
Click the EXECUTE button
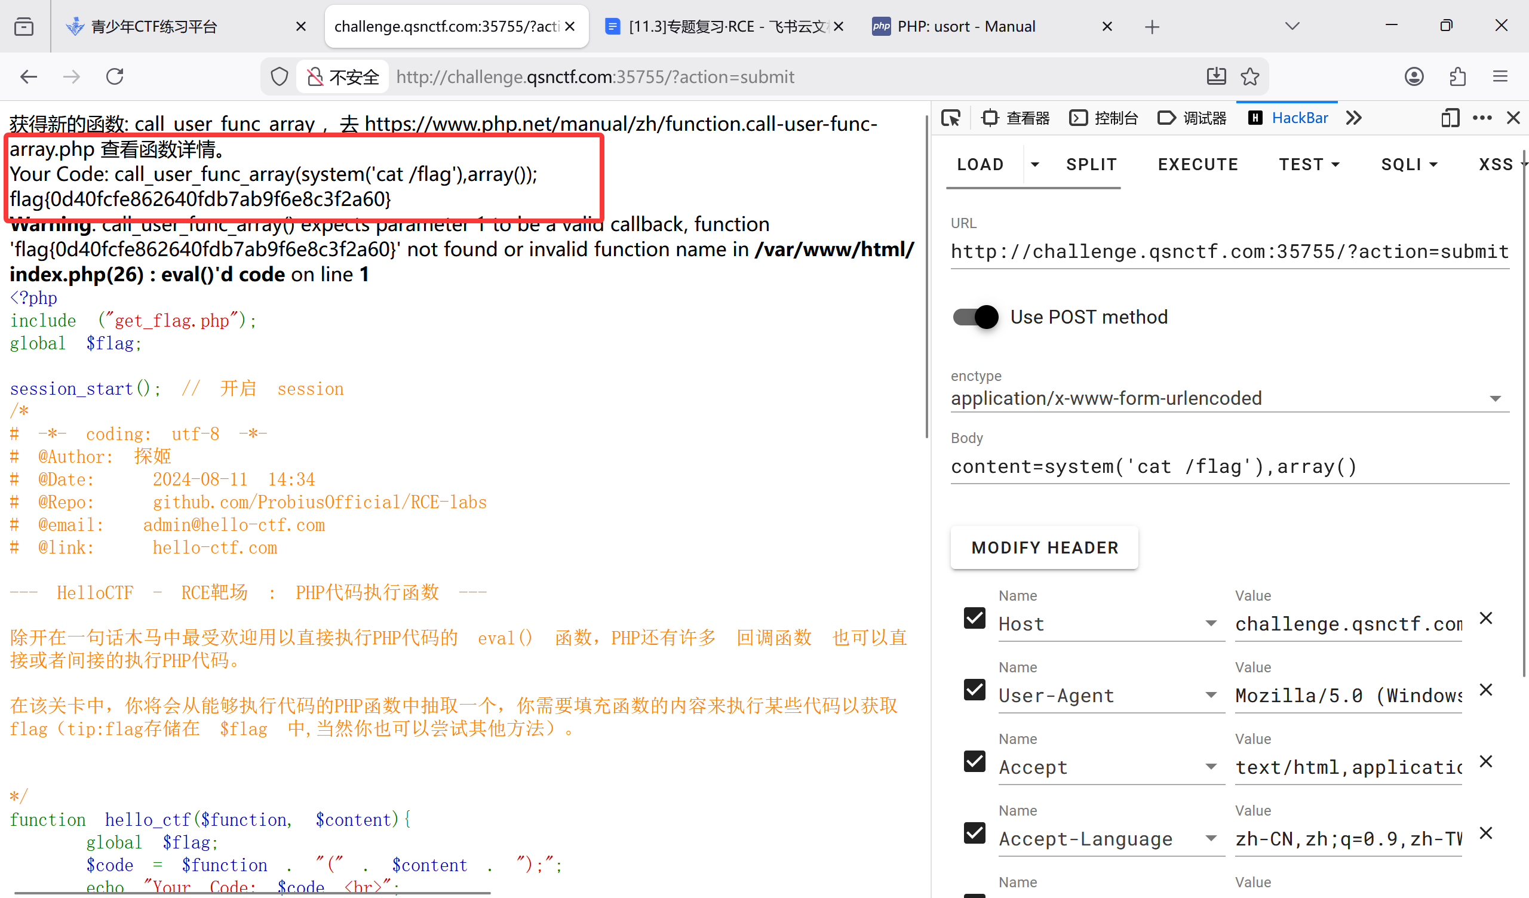(x=1198, y=164)
